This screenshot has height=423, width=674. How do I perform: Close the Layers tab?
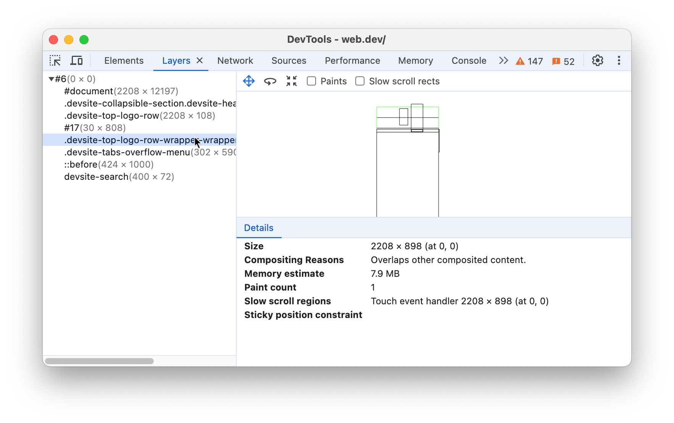click(x=199, y=60)
